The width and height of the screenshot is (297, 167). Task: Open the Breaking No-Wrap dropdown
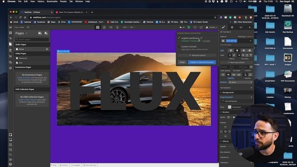pos(240,83)
